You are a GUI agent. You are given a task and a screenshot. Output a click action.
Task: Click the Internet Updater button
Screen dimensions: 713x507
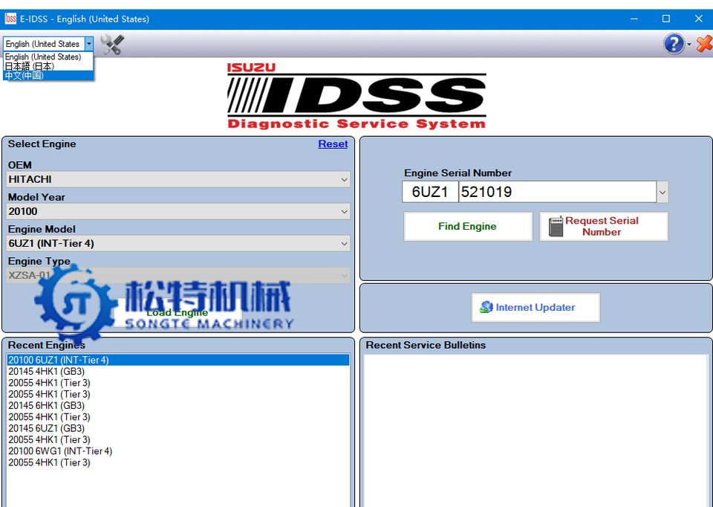click(535, 307)
